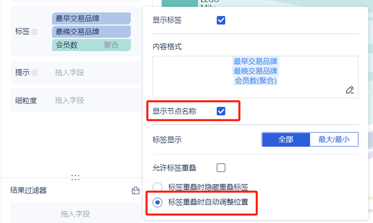Image resolution: width=373 pixels, height=223 pixels.
Task: Enable the 允许标签重叠 checkbox
Action: 221,168
